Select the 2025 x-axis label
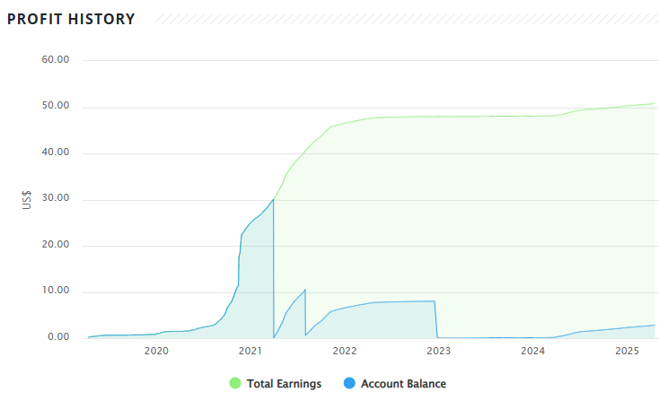This screenshot has height=409, width=659. (x=628, y=351)
